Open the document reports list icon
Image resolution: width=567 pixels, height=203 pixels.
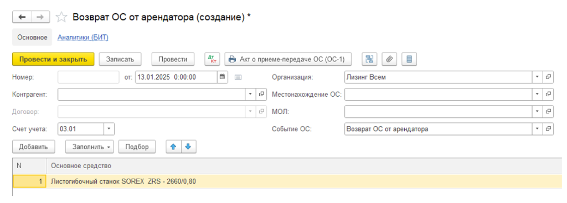[x=409, y=59]
